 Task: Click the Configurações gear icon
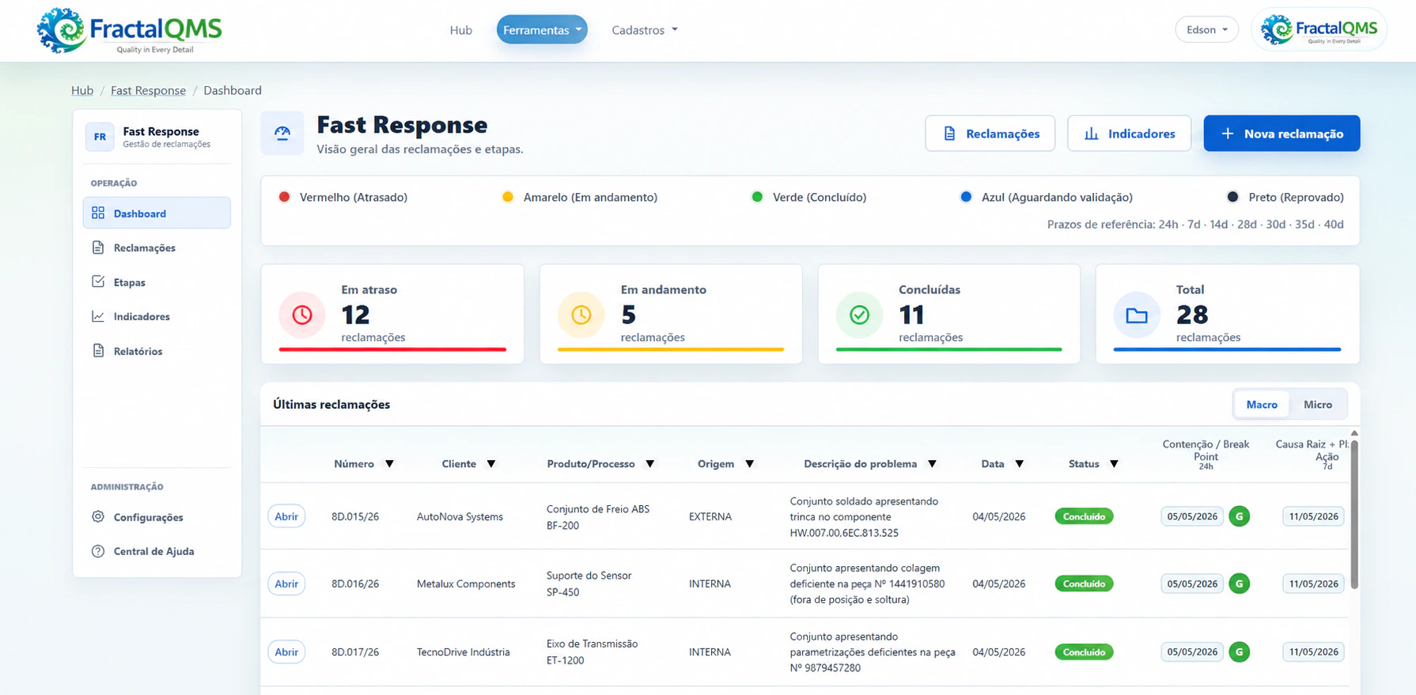tap(98, 516)
